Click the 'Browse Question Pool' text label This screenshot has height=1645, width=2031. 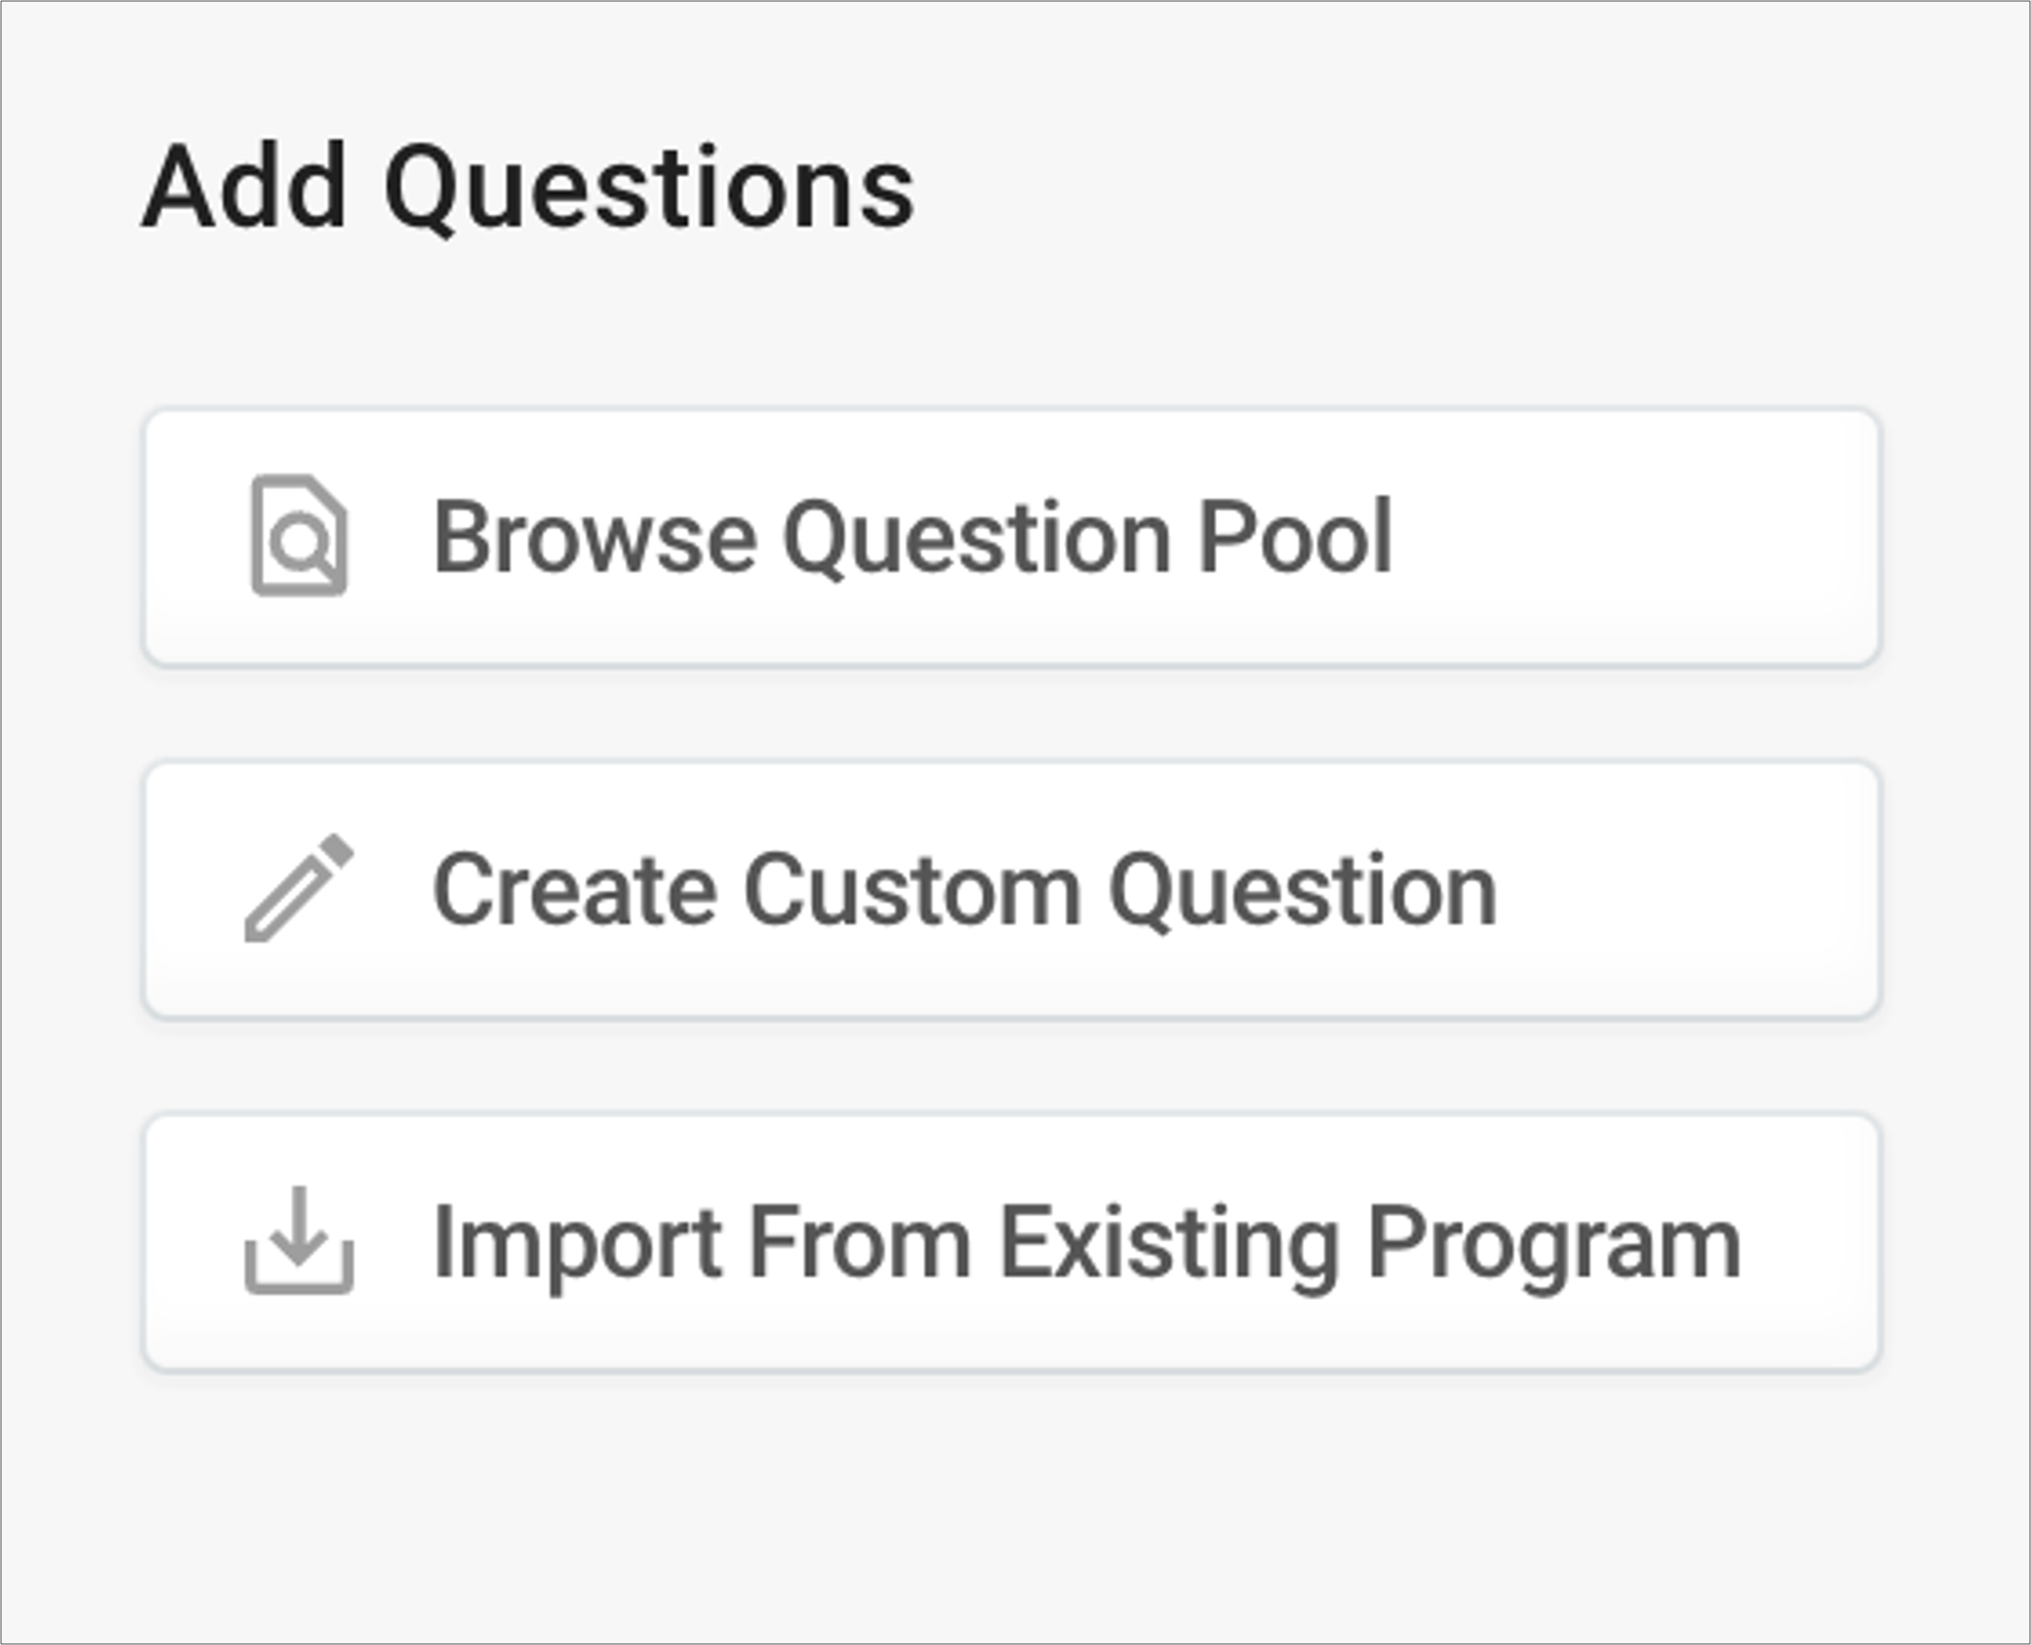coord(912,537)
